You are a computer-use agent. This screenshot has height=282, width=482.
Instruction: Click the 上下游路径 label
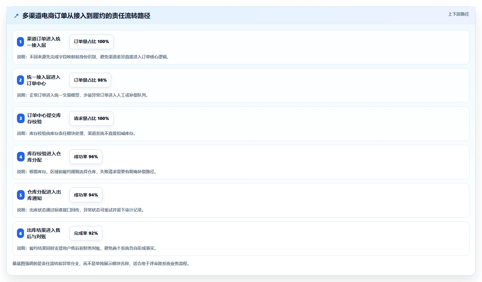(x=458, y=14)
